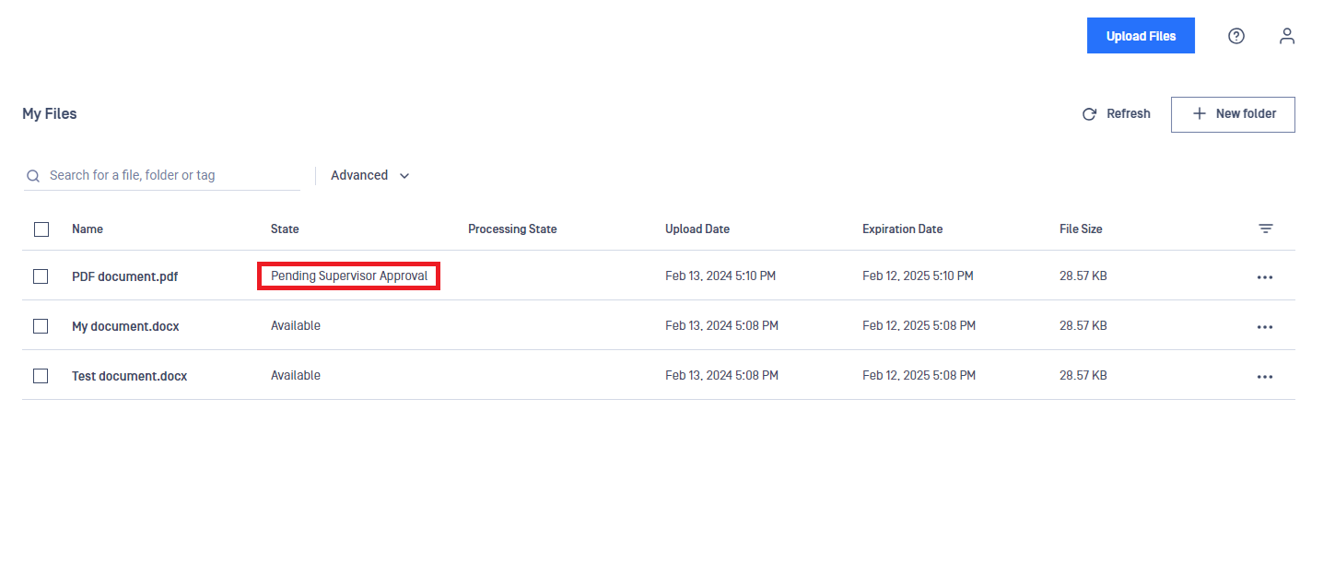Sort by the Upload Date column header

(x=697, y=229)
